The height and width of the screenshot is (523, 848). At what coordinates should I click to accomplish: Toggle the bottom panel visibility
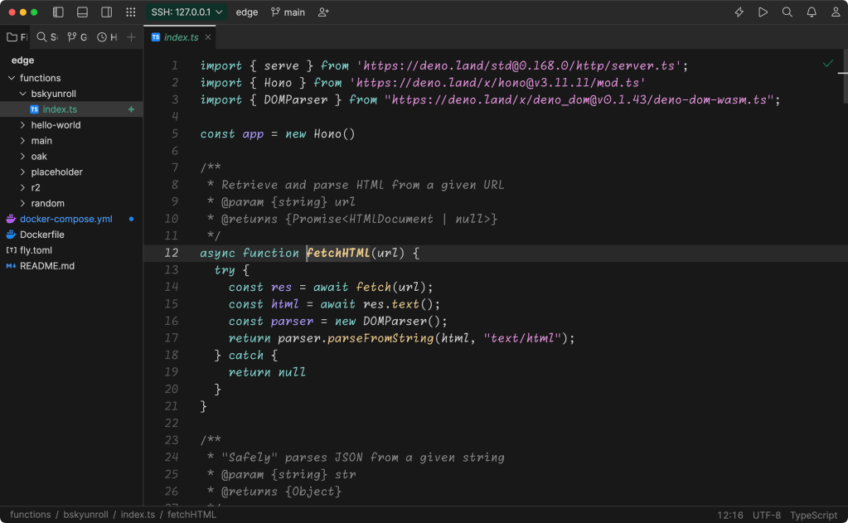82,12
